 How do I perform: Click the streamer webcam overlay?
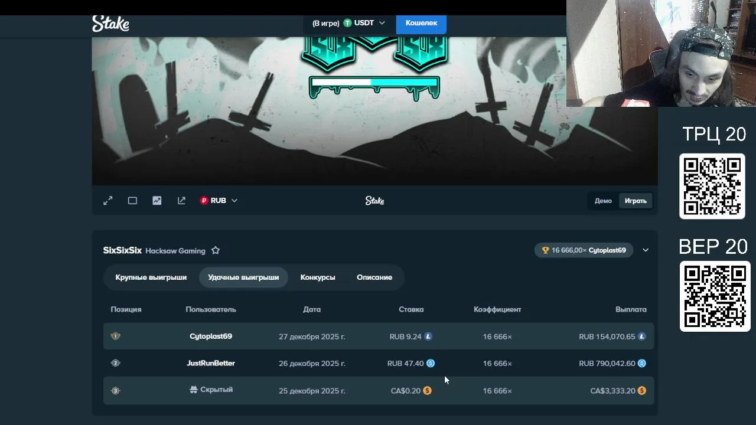[x=661, y=53]
